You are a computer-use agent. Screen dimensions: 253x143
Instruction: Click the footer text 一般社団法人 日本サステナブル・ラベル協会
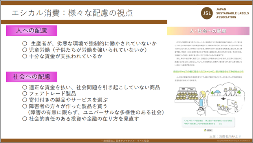125,141
